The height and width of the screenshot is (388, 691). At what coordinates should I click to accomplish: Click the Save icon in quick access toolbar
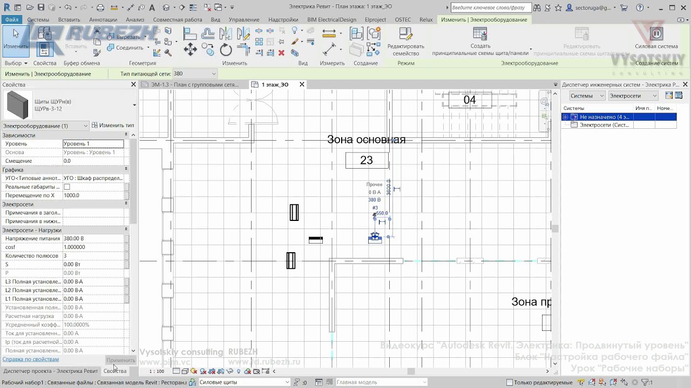pyautogui.click(x=42, y=8)
